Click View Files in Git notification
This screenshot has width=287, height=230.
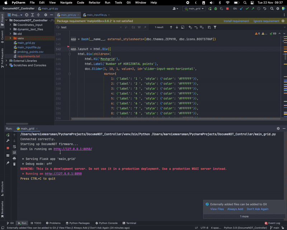217,209
